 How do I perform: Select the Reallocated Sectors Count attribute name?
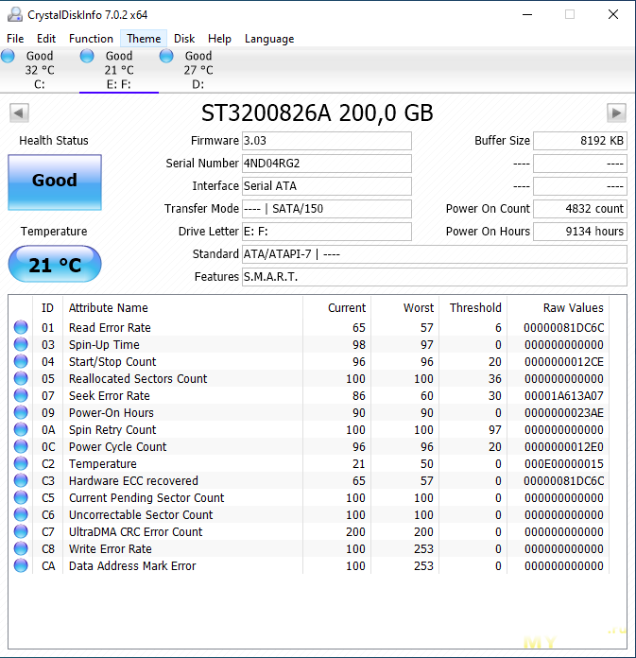tap(138, 378)
